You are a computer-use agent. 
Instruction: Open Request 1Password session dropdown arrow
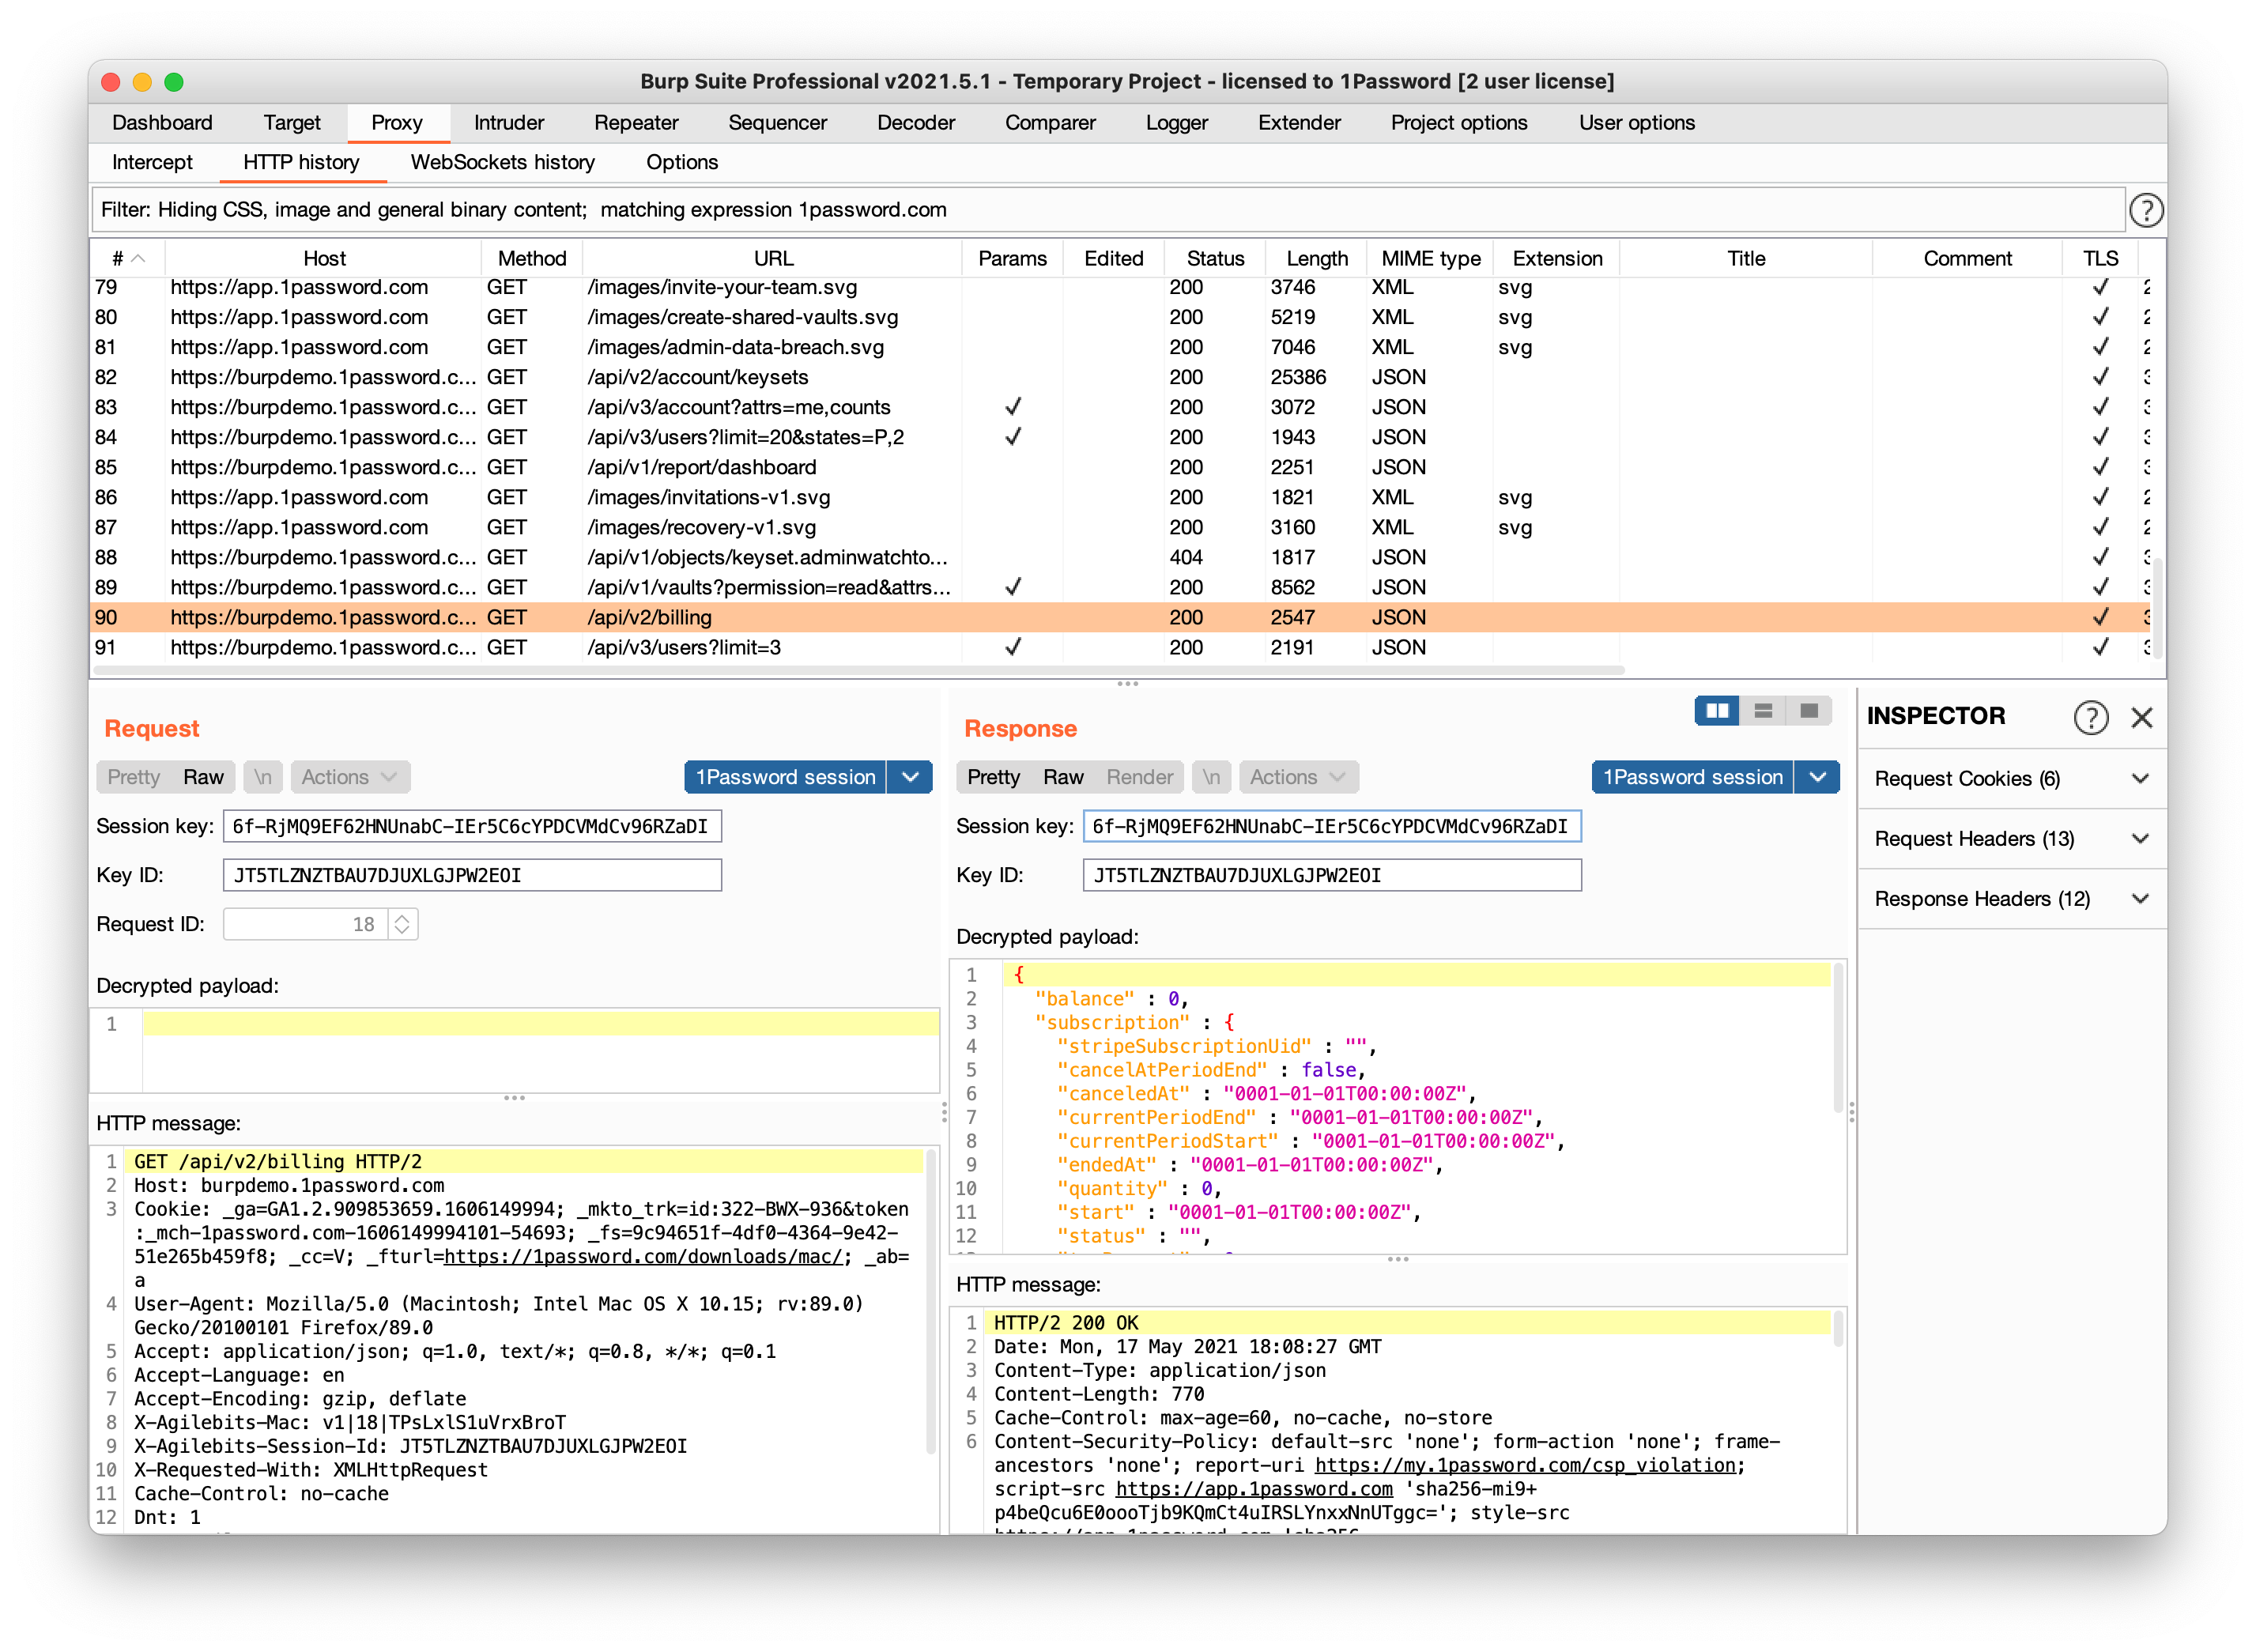click(x=910, y=777)
